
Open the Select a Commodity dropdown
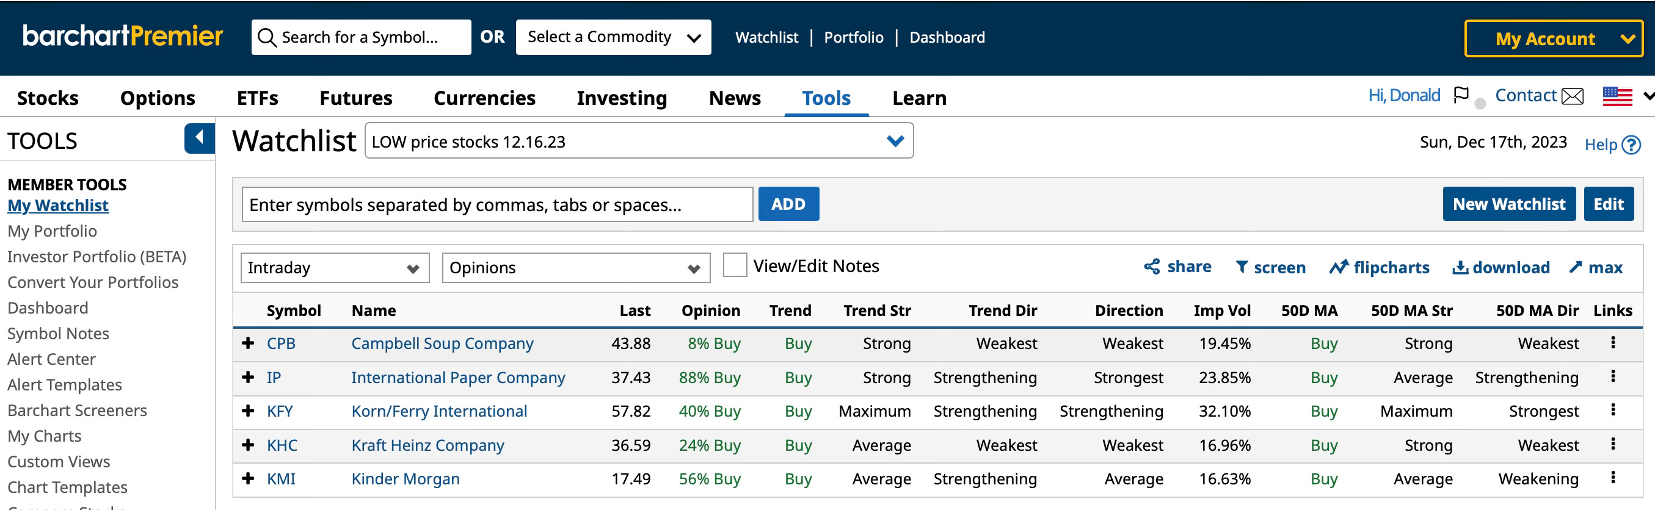click(613, 37)
